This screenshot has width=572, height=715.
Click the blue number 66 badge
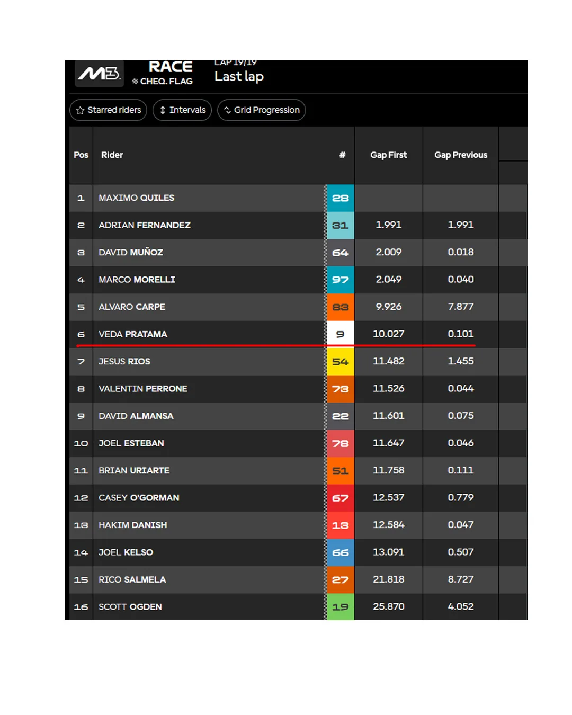(x=340, y=552)
